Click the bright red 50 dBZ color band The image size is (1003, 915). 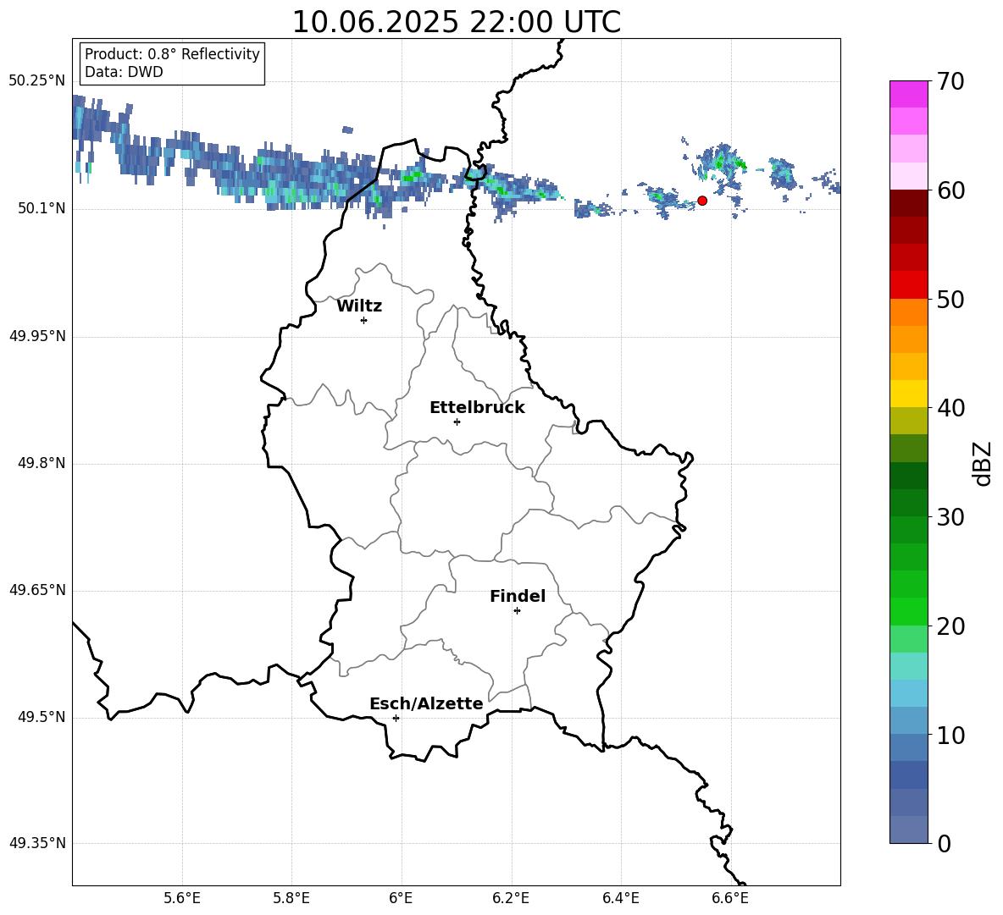[x=909, y=285]
